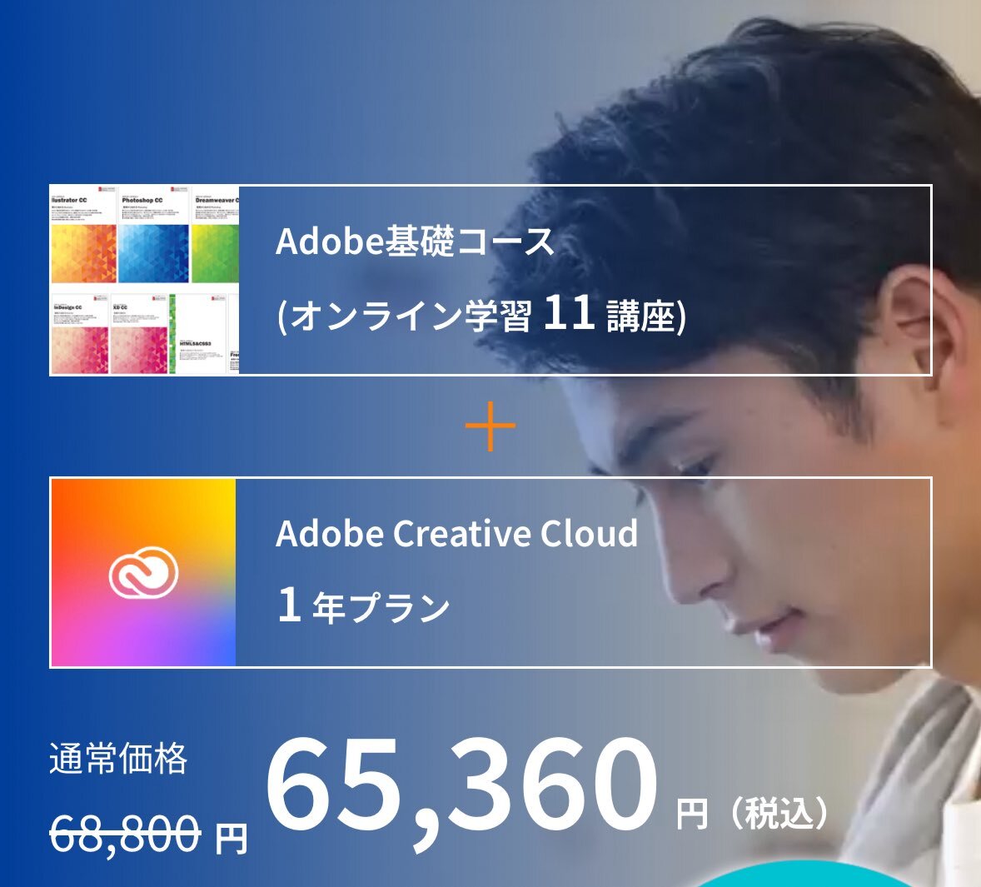
Task: Open the HTML5&CSS3 course thumbnail
Action: click(199, 333)
